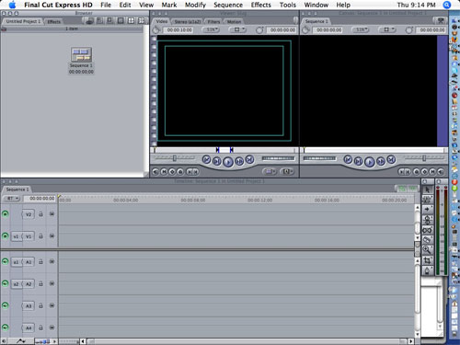Open the Recent Clips popup in Viewer
The height and width of the screenshot is (345, 460).
[270, 172]
